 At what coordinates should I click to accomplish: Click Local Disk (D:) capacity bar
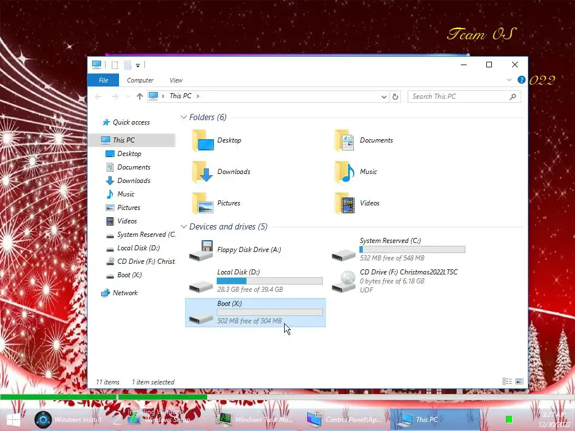[x=270, y=281]
